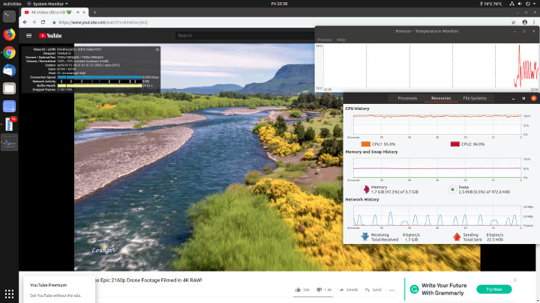The width and height of the screenshot is (540, 303).
Task: Open the network indicator in top bar
Action: coord(511,4)
